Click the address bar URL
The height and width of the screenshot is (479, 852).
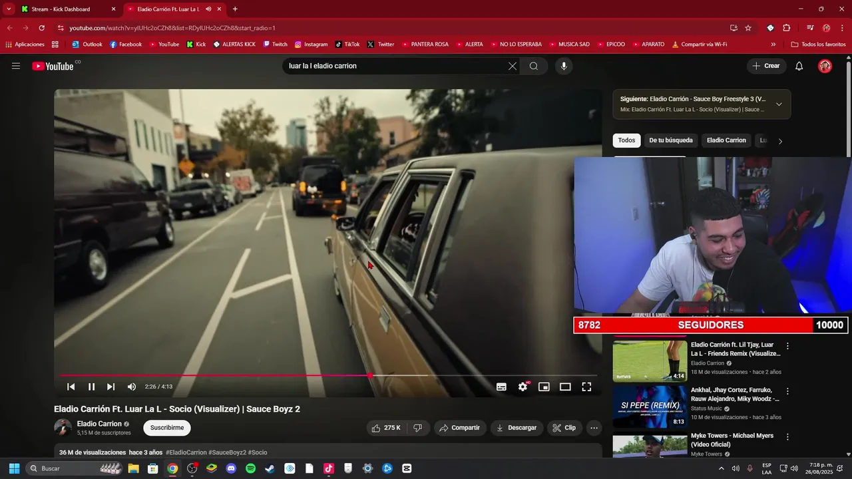pyautogui.click(x=172, y=28)
